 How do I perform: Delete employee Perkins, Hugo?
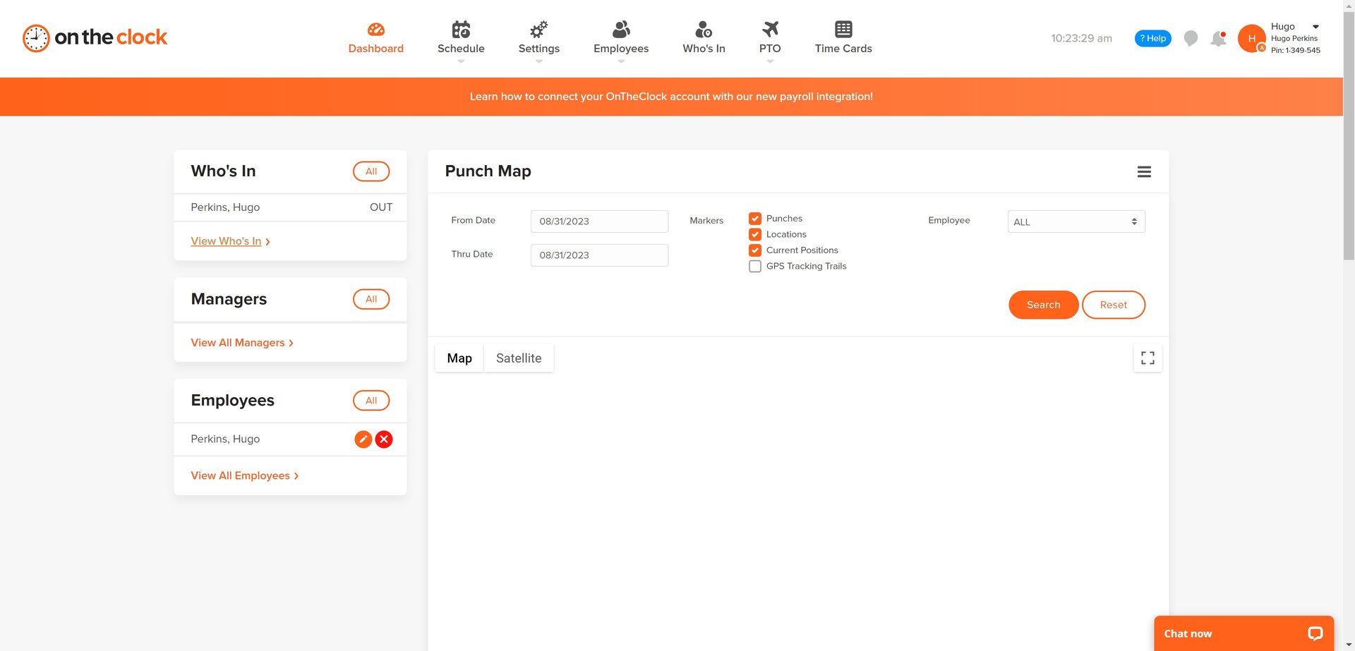pos(384,439)
